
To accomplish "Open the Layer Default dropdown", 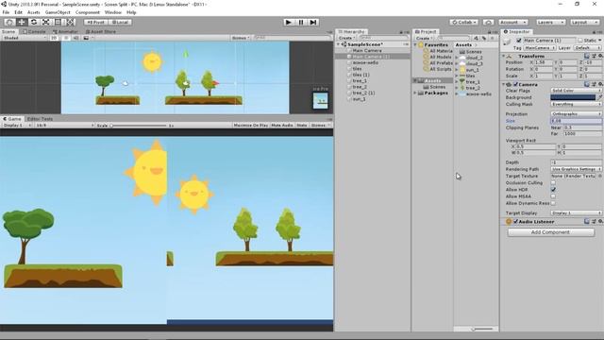I will (x=587, y=48).
